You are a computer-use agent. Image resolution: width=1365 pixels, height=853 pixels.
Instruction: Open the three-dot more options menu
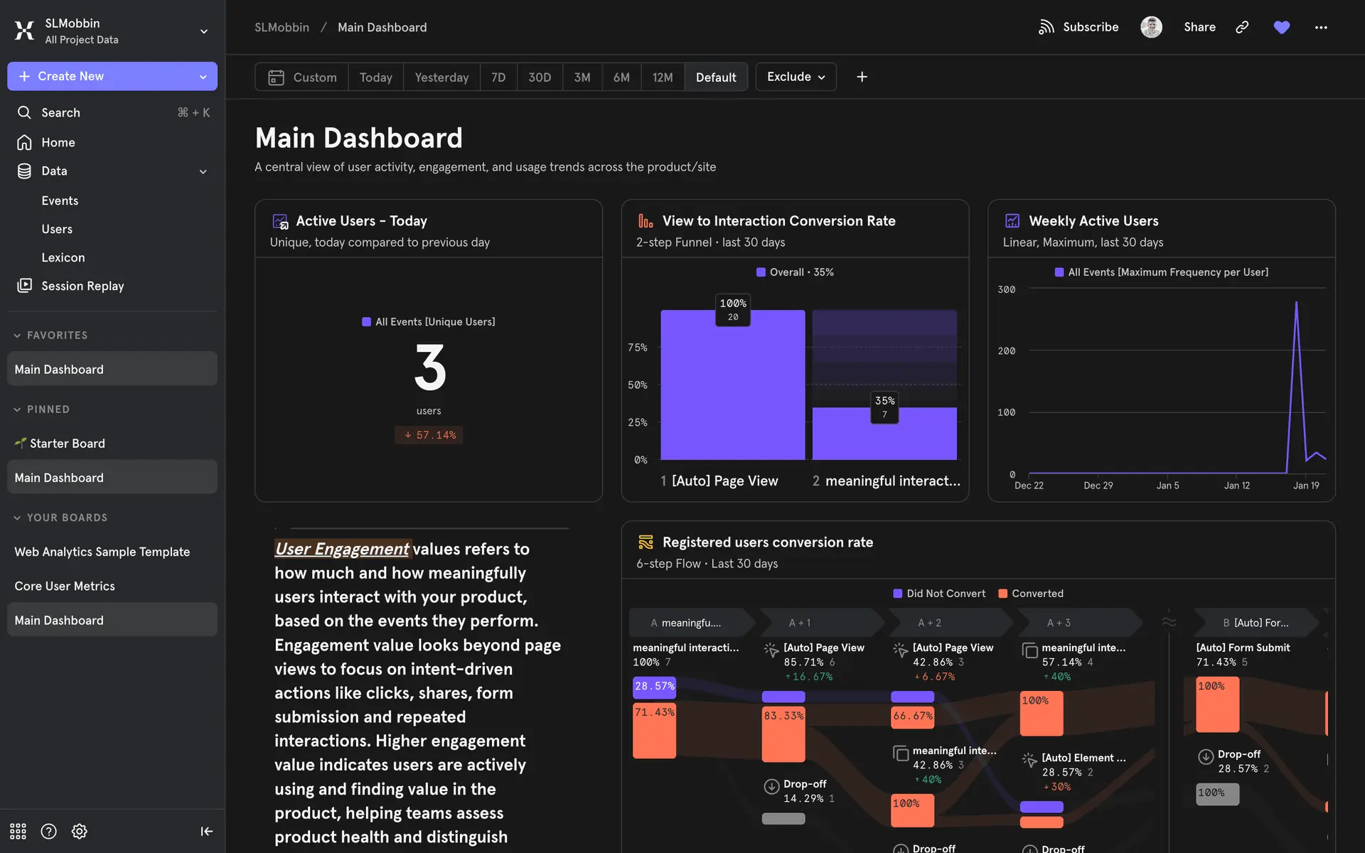[1321, 27]
